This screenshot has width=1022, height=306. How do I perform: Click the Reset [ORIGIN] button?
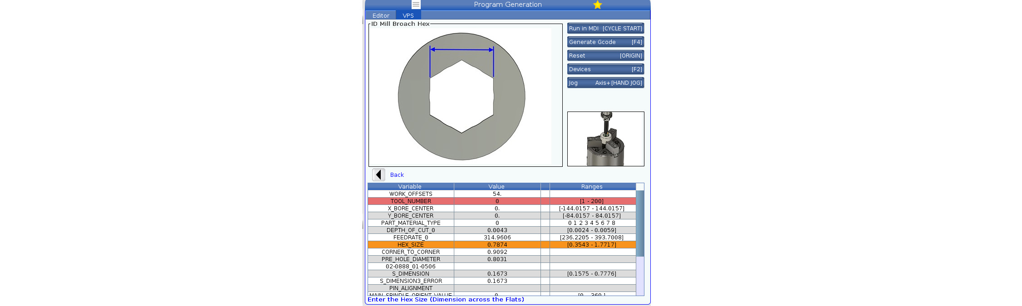tap(605, 55)
